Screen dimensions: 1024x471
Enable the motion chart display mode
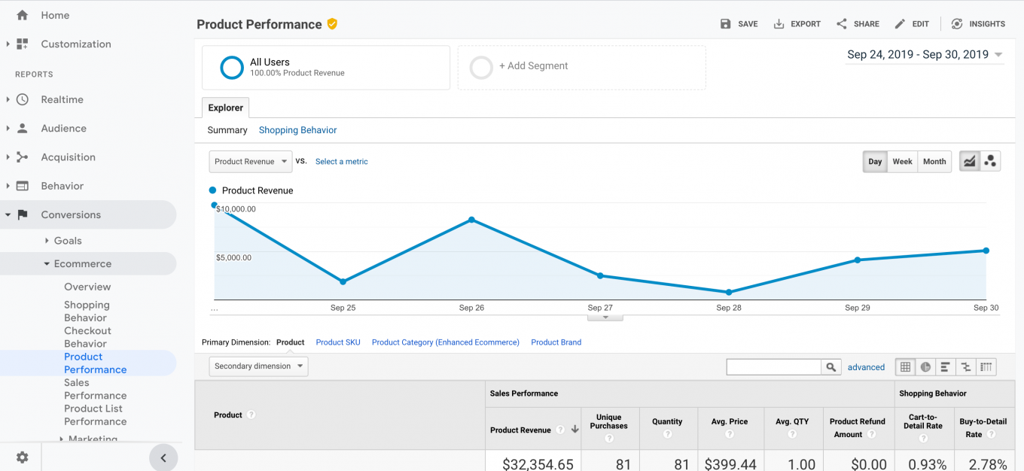[990, 160]
